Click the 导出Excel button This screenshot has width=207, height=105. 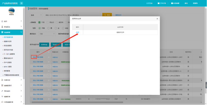pos(56,45)
